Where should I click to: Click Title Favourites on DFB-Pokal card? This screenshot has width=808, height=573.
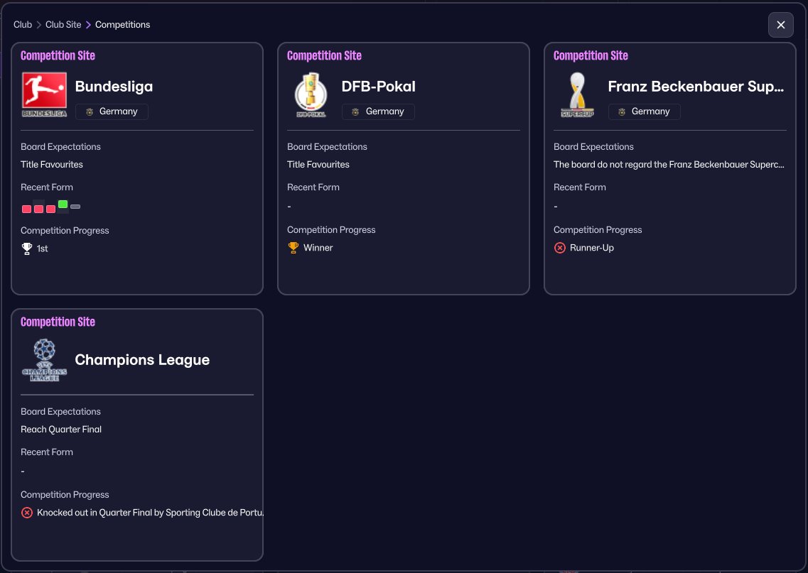tap(318, 165)
